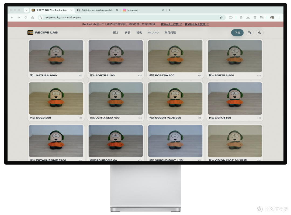Open the 柯达 PORTRA 160 recipe thumbnail
The height and width of the screenshot is (215, 291).
pos(116,56)
